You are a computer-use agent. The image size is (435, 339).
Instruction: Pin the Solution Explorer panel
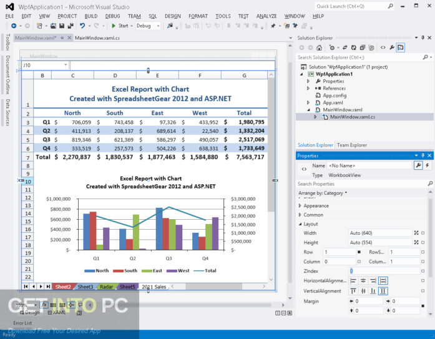point(423,37)
